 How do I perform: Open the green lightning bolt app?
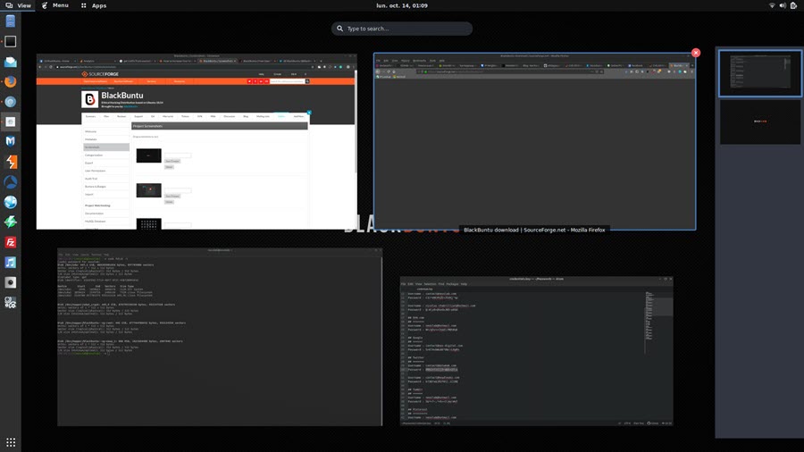[x=10, y=222]
